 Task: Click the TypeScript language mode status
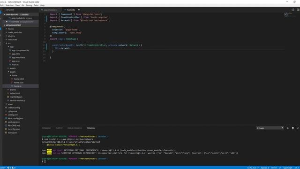click(x=287, y=168)
